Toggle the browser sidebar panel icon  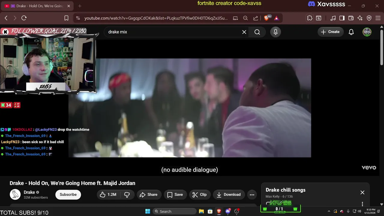(342, 18)
